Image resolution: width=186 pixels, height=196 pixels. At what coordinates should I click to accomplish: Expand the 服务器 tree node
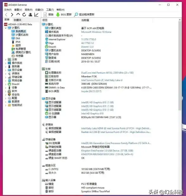coord(6,67)
